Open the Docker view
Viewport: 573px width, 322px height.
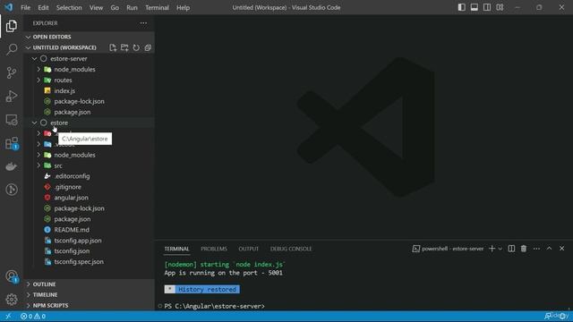pos(12,166)
